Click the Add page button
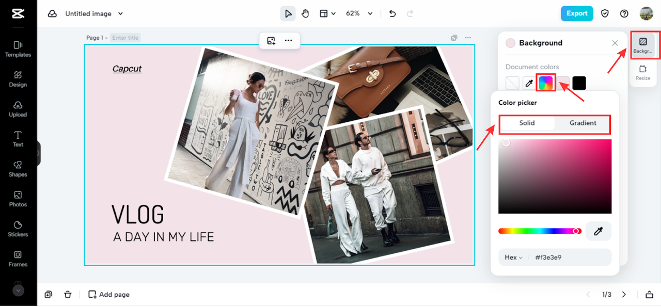Screen dimensions: 661x307 (109, 295)
